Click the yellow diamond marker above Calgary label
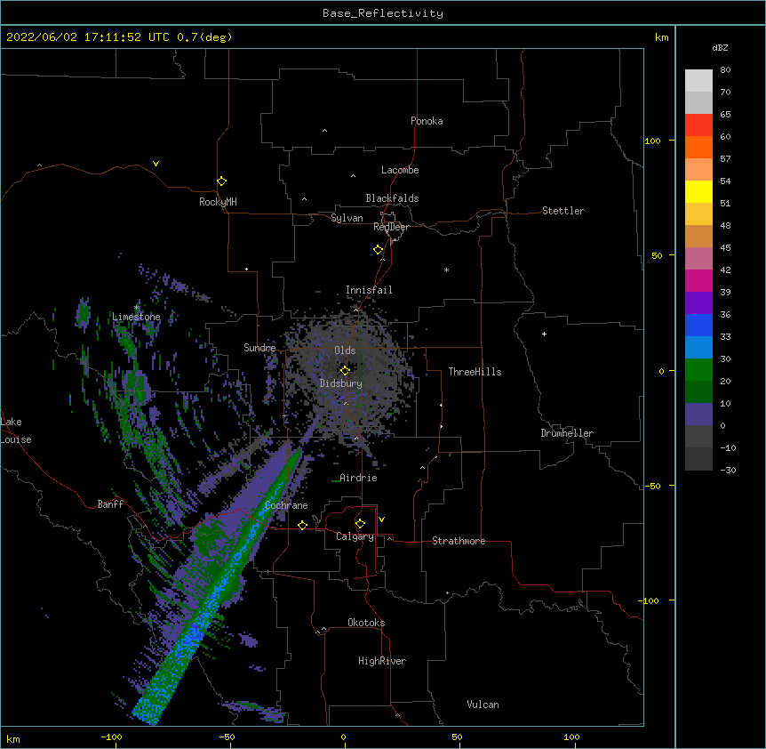The width and height of the screenshot is (766, 749). [x=360, y=524]
